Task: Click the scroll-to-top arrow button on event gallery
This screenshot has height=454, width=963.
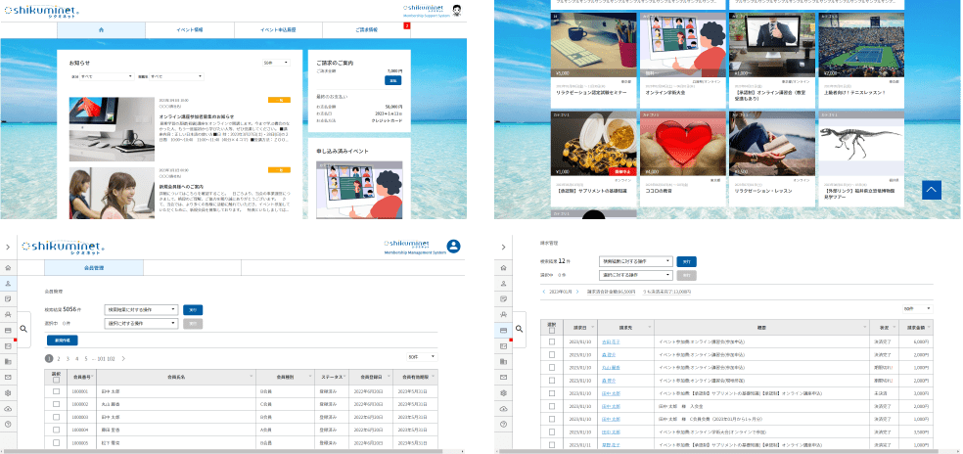Action: (x=931, y=190)
